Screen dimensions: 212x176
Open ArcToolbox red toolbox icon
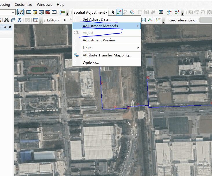coord(47,12)
